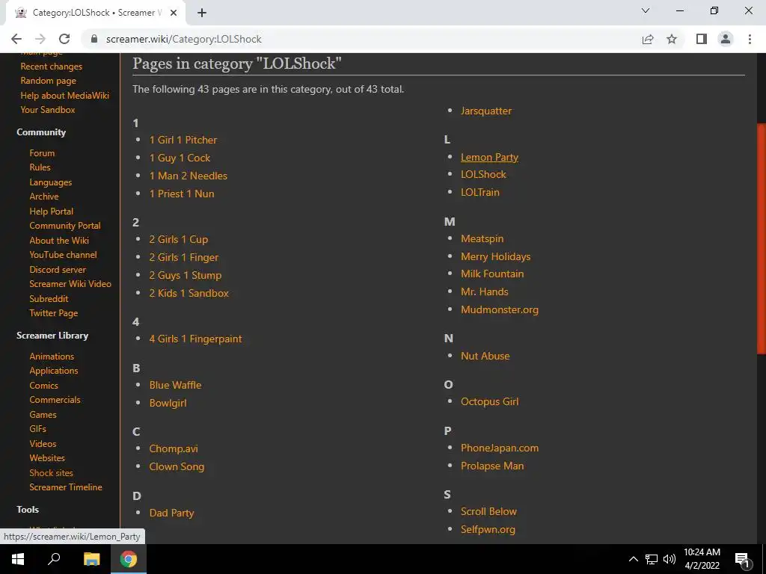
Task: Open the Milk Fountain article
Action: click(x=492, y=274)
